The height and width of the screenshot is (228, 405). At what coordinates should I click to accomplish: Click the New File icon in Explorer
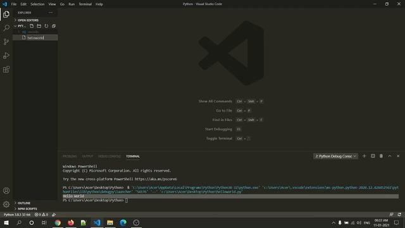pyautogui.click(x=32, y=26)
